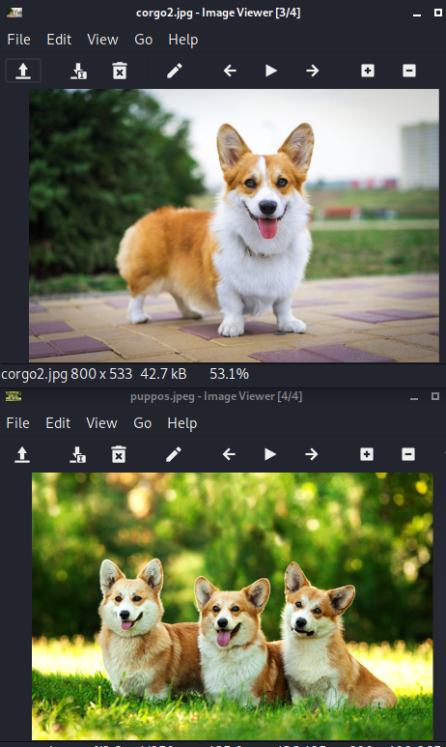Open the View menu in the corgo2.jpg window
The image size is (446, 747).
coord(102,40)
